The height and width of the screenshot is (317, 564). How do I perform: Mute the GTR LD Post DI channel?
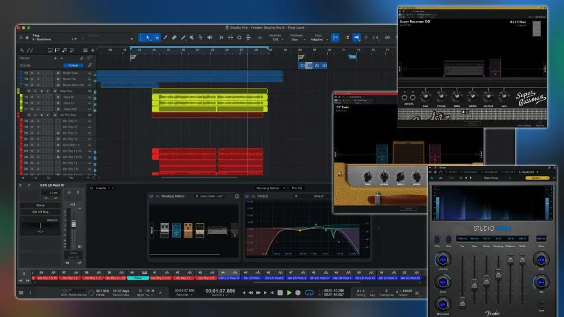pos(69,193)
